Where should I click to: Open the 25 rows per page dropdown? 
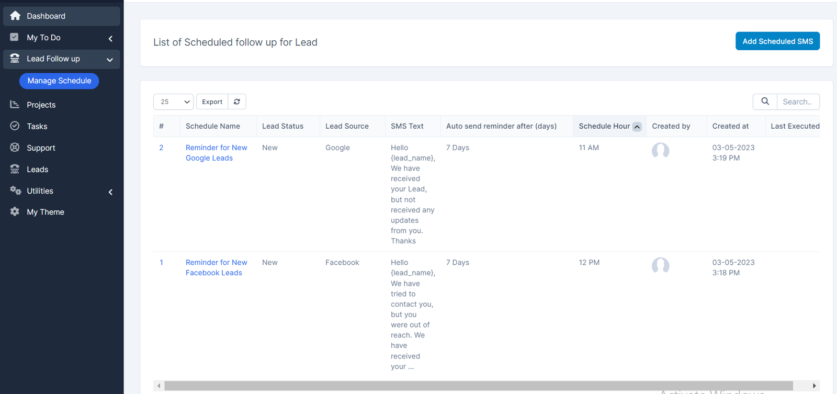point(173,102)
